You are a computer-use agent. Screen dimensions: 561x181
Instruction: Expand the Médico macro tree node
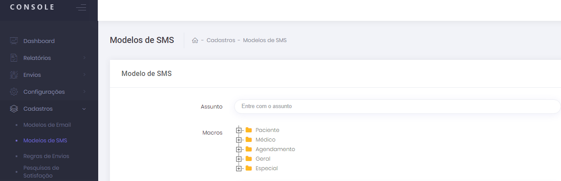click(x=238, y=140)
